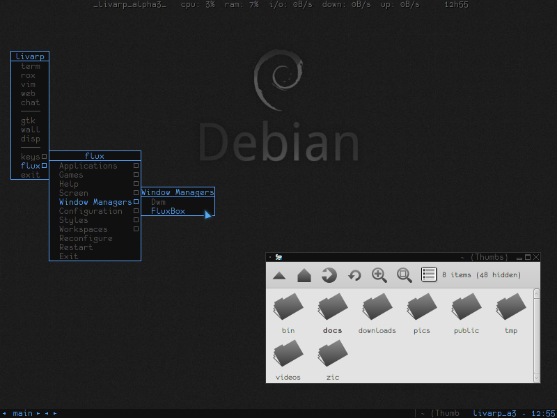Click the last right arrow in the bottom bar
557x418 pixels.
tap(55, 413)
